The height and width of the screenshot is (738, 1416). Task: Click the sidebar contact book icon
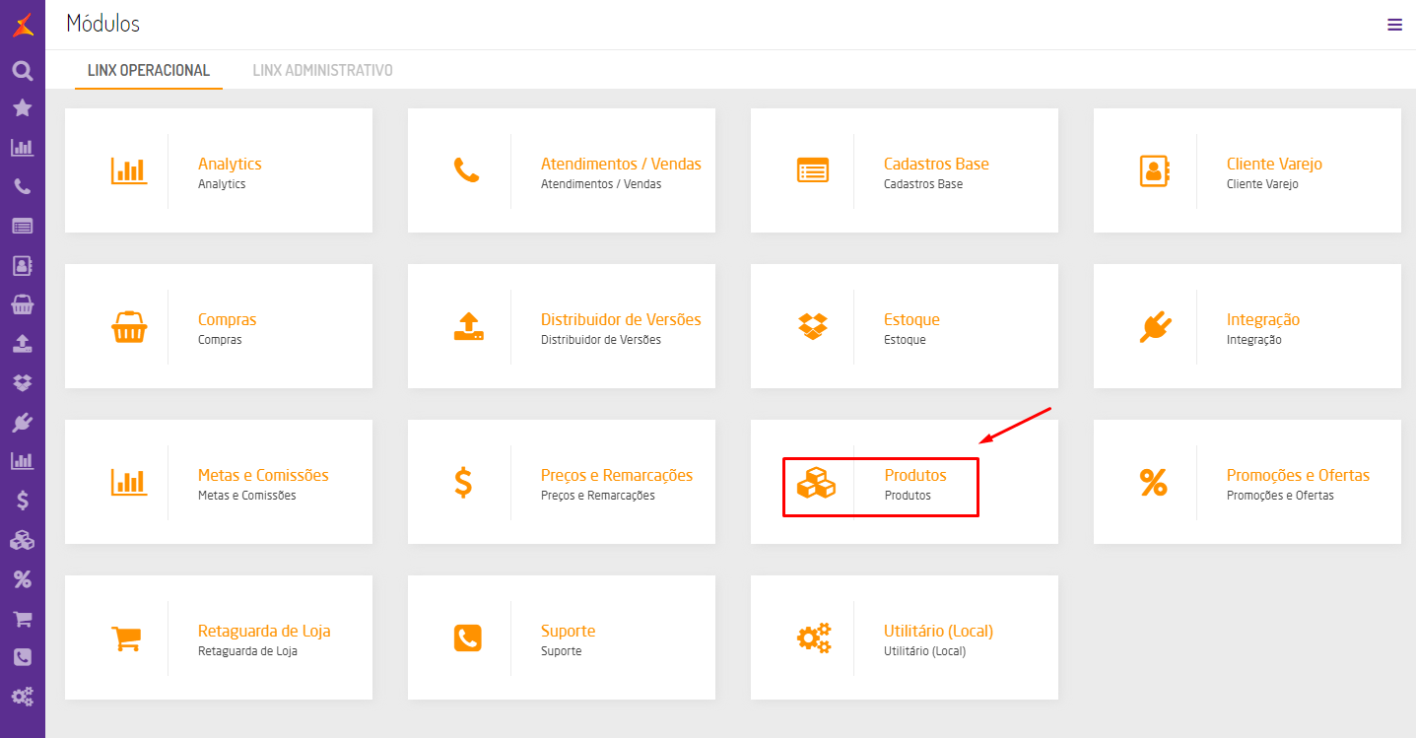pyautogui.click(x=23, y=265)
